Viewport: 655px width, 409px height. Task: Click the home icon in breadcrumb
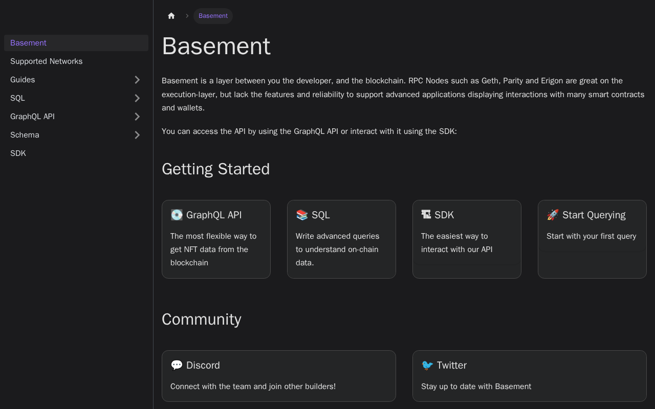[x=171, y=16]
